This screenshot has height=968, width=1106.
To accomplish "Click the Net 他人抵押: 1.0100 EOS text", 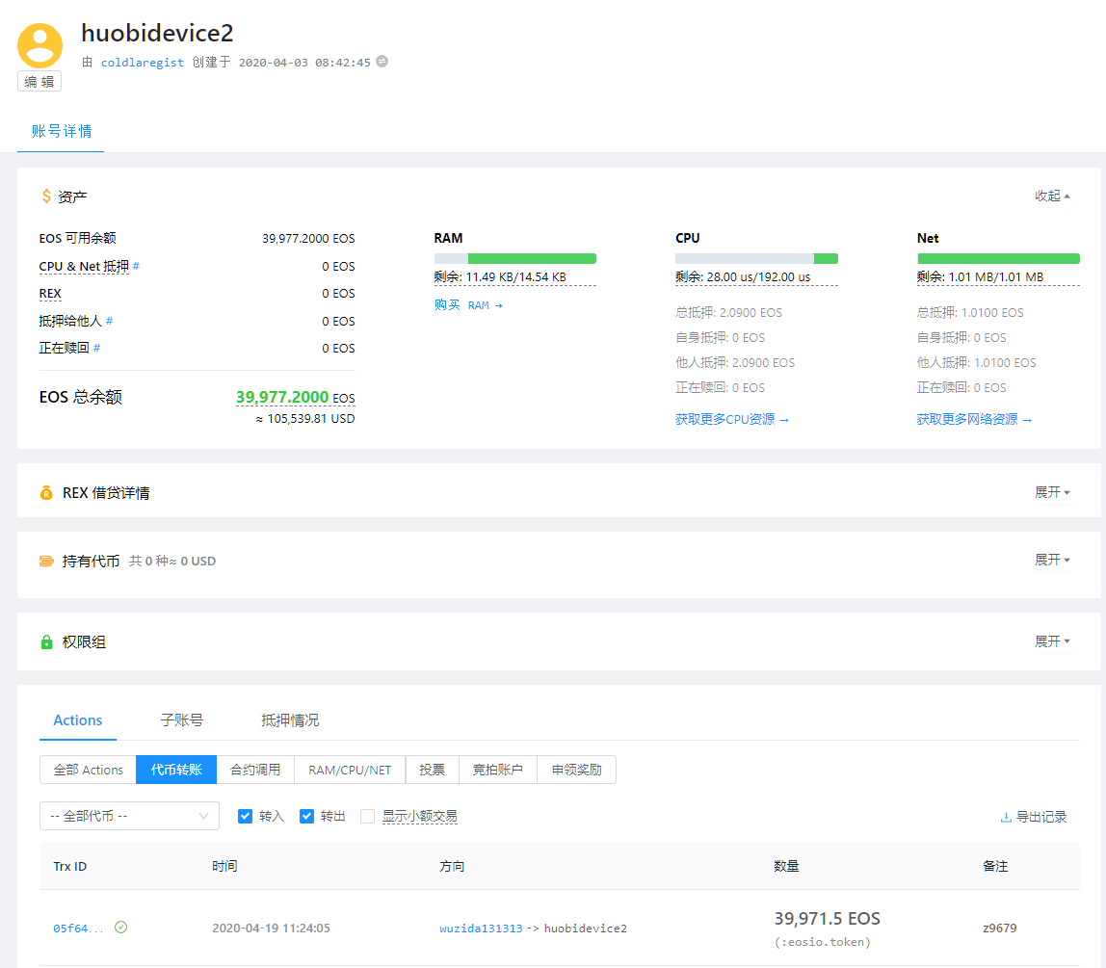I will (976, 362).
